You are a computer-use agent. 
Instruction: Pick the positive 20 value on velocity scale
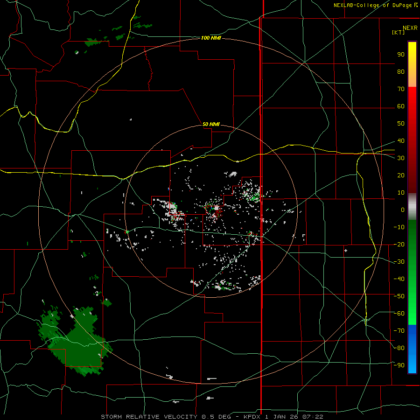click(401, 175)
